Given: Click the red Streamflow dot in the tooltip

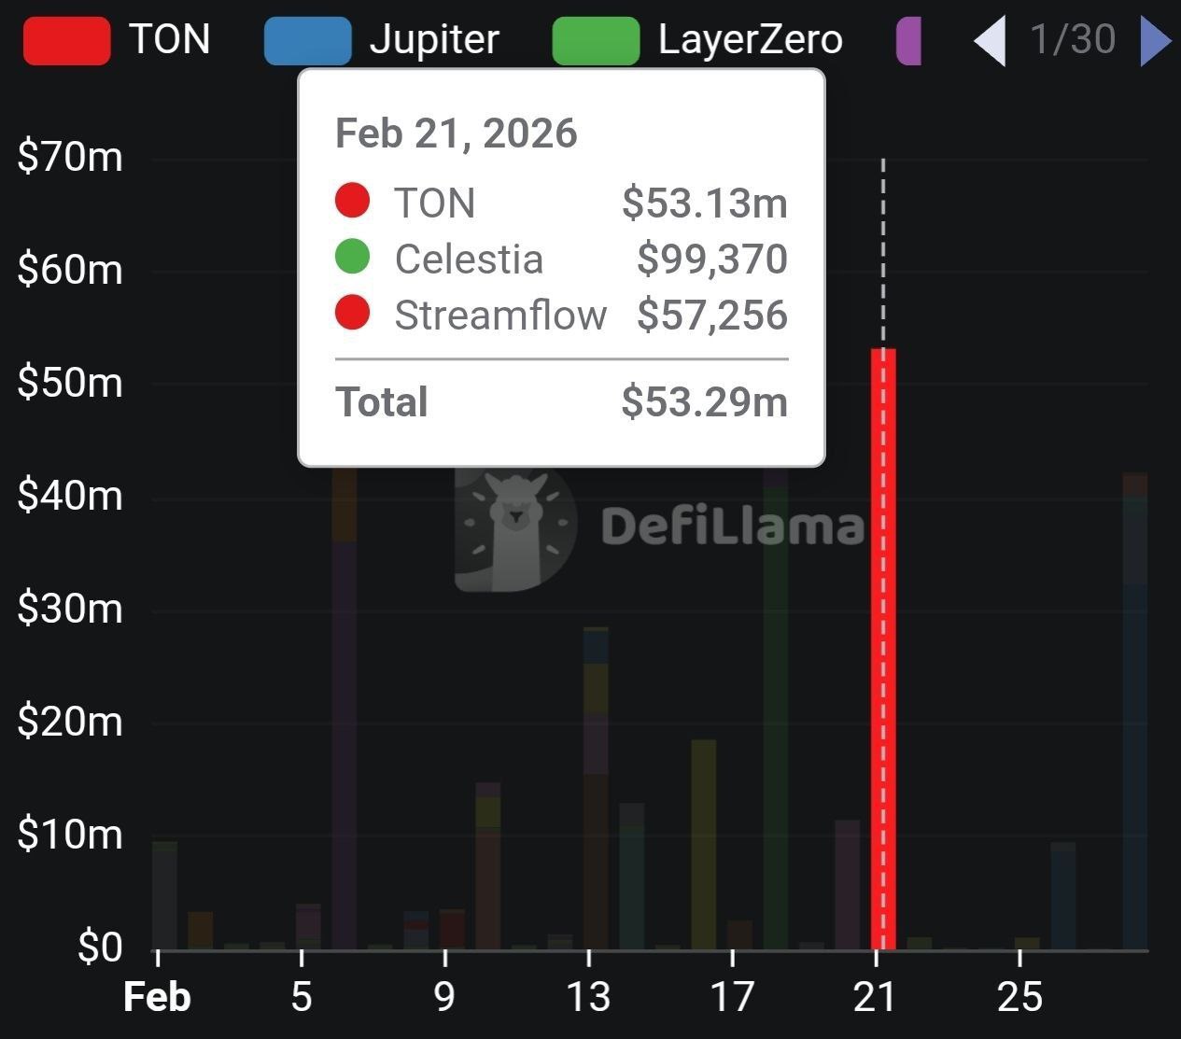Looking at the screenshot, I should (352, 313).
